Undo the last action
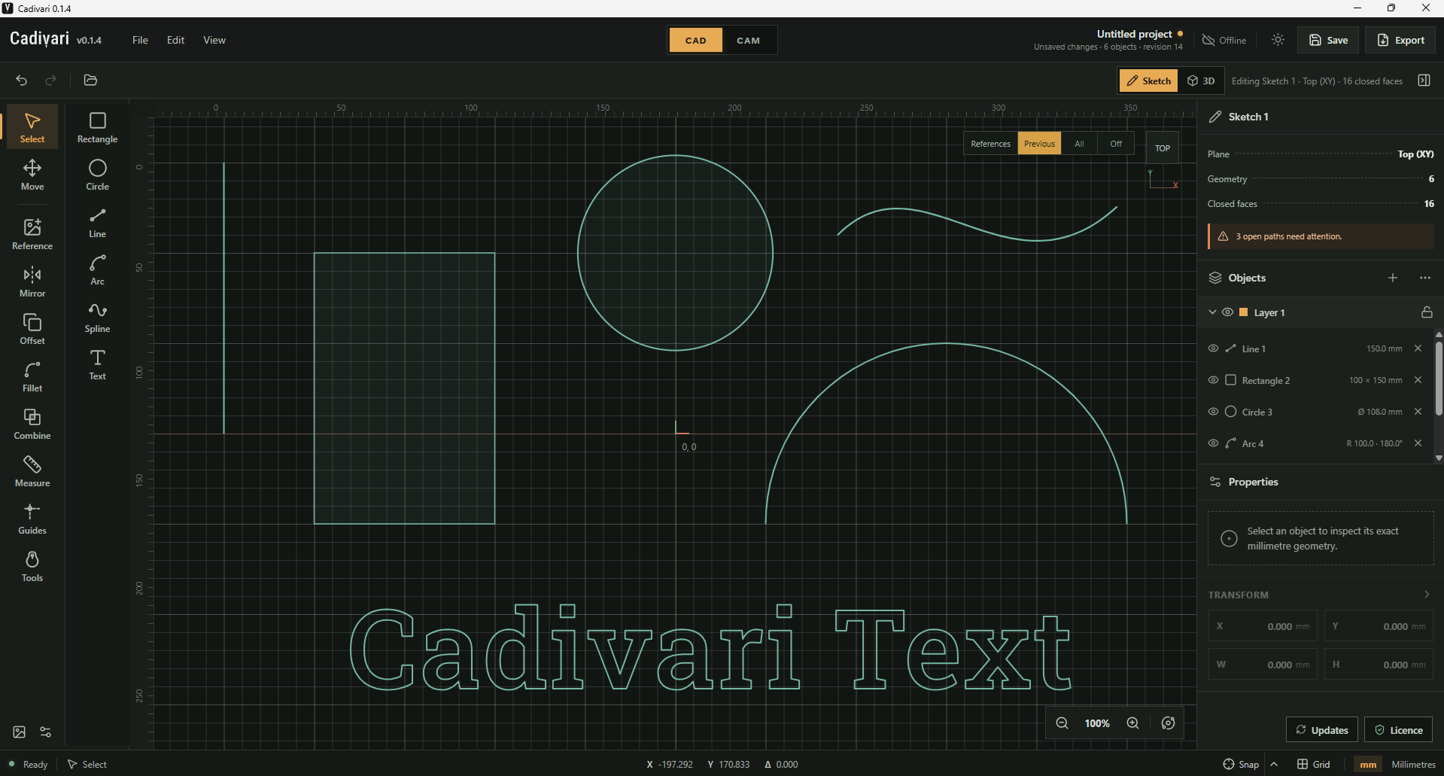 point(21,80)
